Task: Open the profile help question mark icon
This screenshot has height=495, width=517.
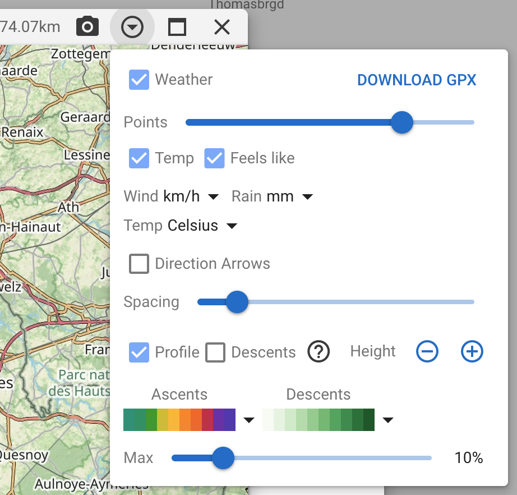Action: (x=318, y=352)
